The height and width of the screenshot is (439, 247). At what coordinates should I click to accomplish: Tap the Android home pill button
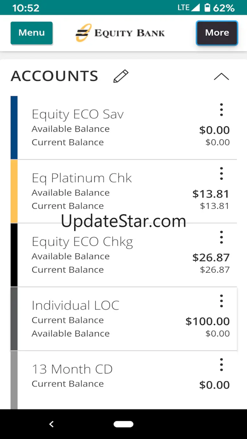point(123,424)
